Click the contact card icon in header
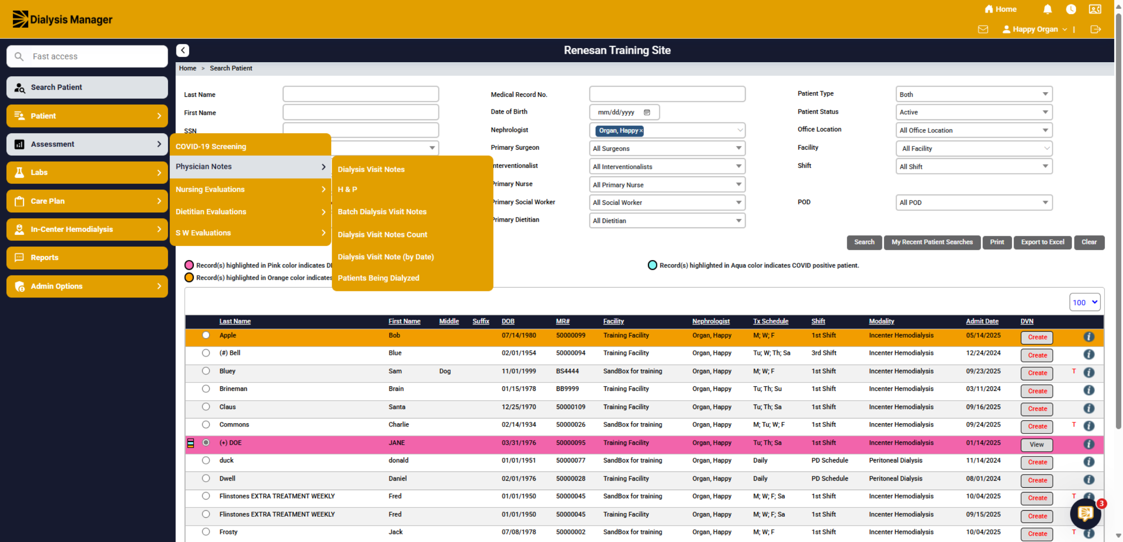The width and height of the screenshot is (1123, 542). (1095, 9)
